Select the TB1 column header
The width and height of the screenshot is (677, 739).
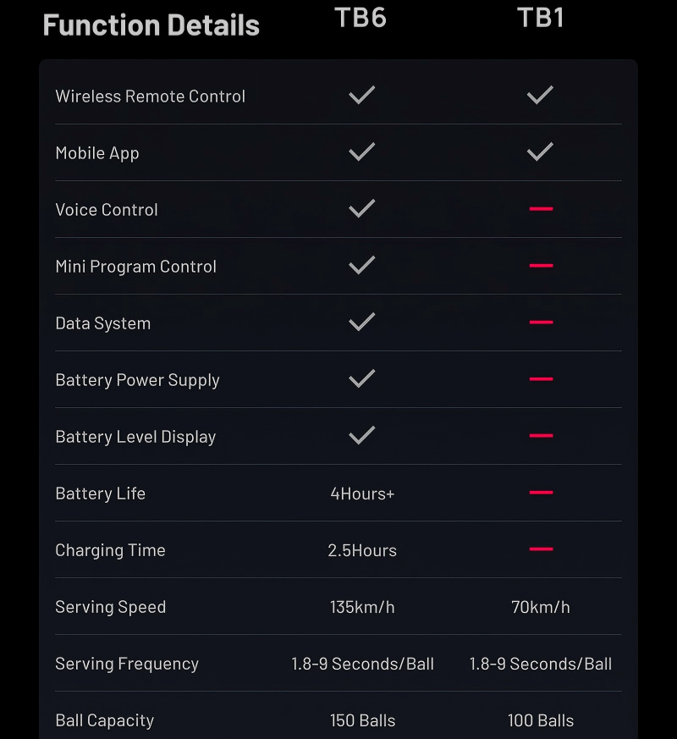pyautogui.click(x=540, y=18)
